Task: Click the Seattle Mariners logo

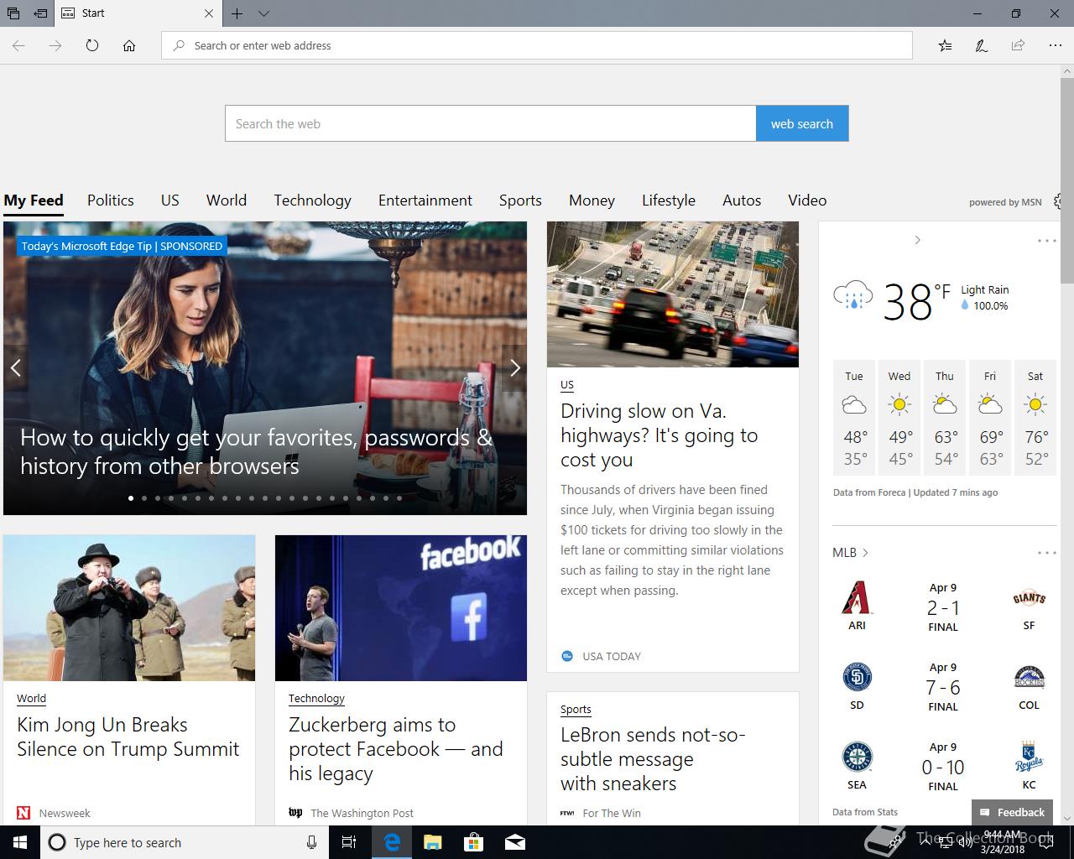Action: pos(857,757)
